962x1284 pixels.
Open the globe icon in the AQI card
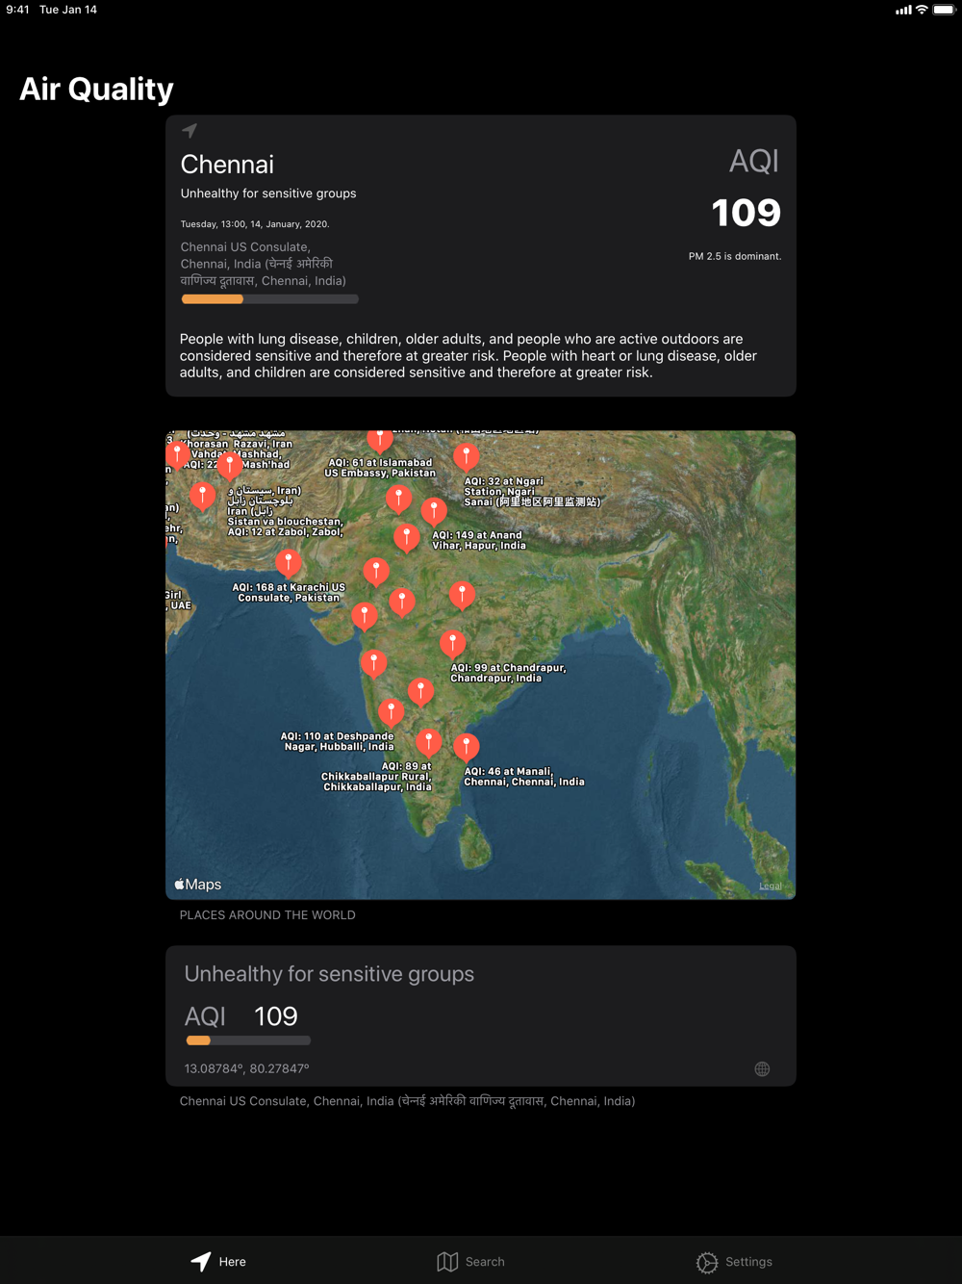(762, 1069)
